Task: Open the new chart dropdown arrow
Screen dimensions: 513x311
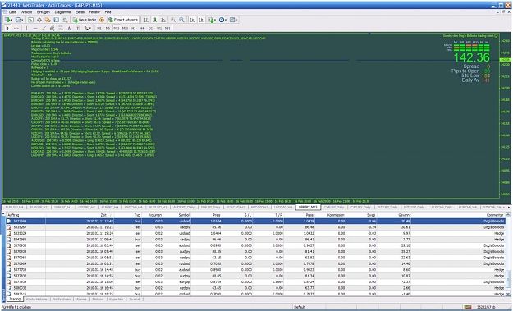Action: tap(11, 20)
